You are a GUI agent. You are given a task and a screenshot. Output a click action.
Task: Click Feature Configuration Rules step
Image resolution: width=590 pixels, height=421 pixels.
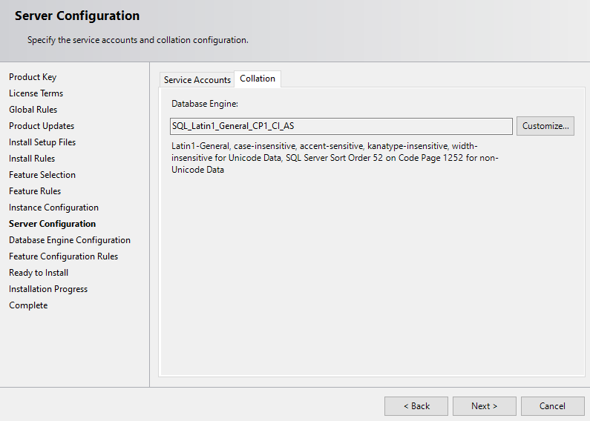click(x=63, y=256)
